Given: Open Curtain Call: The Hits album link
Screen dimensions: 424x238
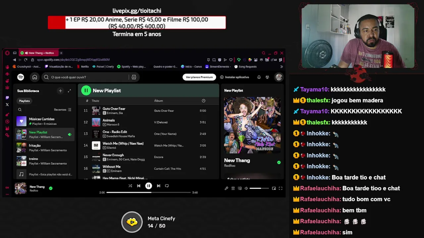Looking at the screenshot, I should pyautogui.click(x=168, y=169).
